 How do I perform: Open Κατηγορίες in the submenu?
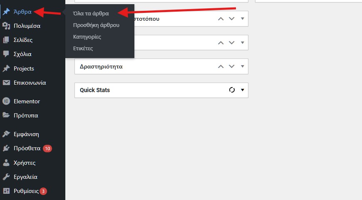(x=87, y=37)
